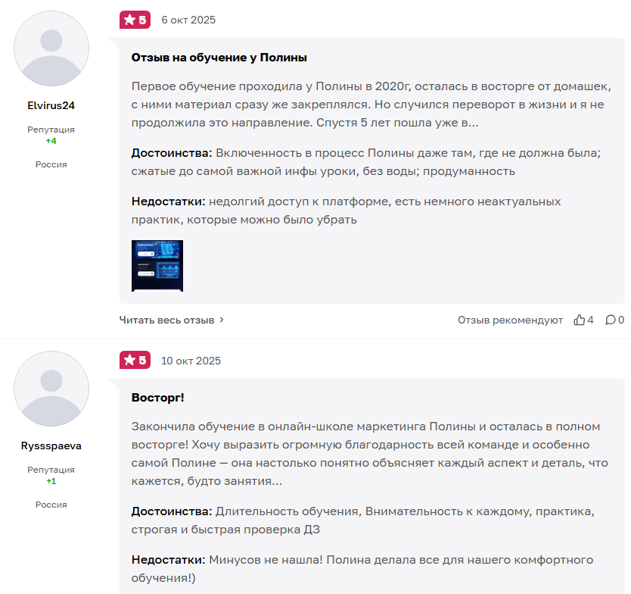Click 'Россия' under Elvirus24
The height and width of the screenshot is (594, 631).
tap(51, 164)
